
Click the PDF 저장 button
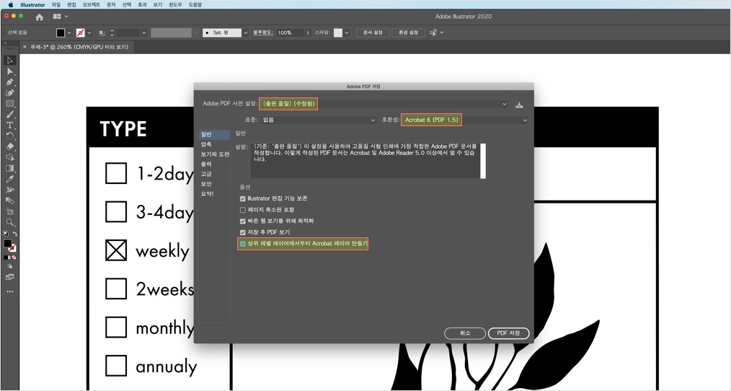click(x=508, y=333)
